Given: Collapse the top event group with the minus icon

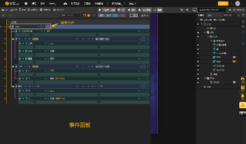Looking at the screenshot, I should (x=9, y=22).
